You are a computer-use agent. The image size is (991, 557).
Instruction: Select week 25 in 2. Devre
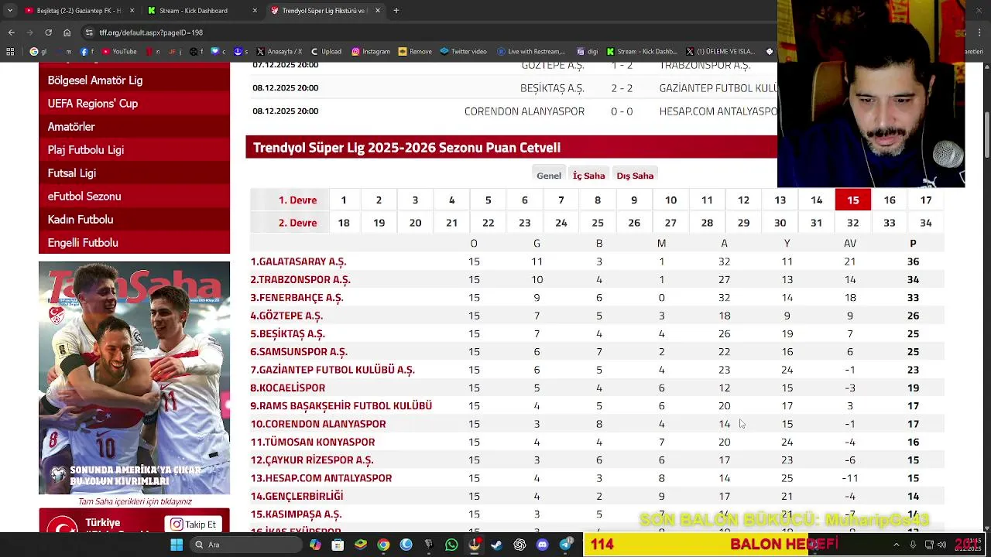tap(598, 223)
